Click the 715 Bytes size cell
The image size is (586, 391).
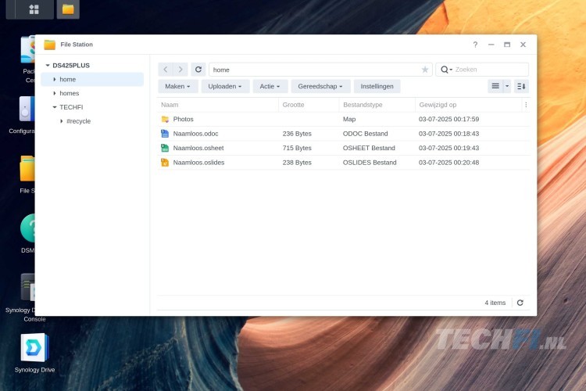(x=297, y=148)
